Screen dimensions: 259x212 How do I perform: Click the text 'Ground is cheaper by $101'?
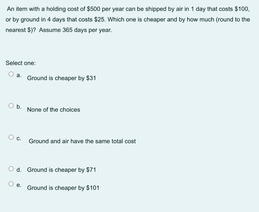click(x=63, y=188)
